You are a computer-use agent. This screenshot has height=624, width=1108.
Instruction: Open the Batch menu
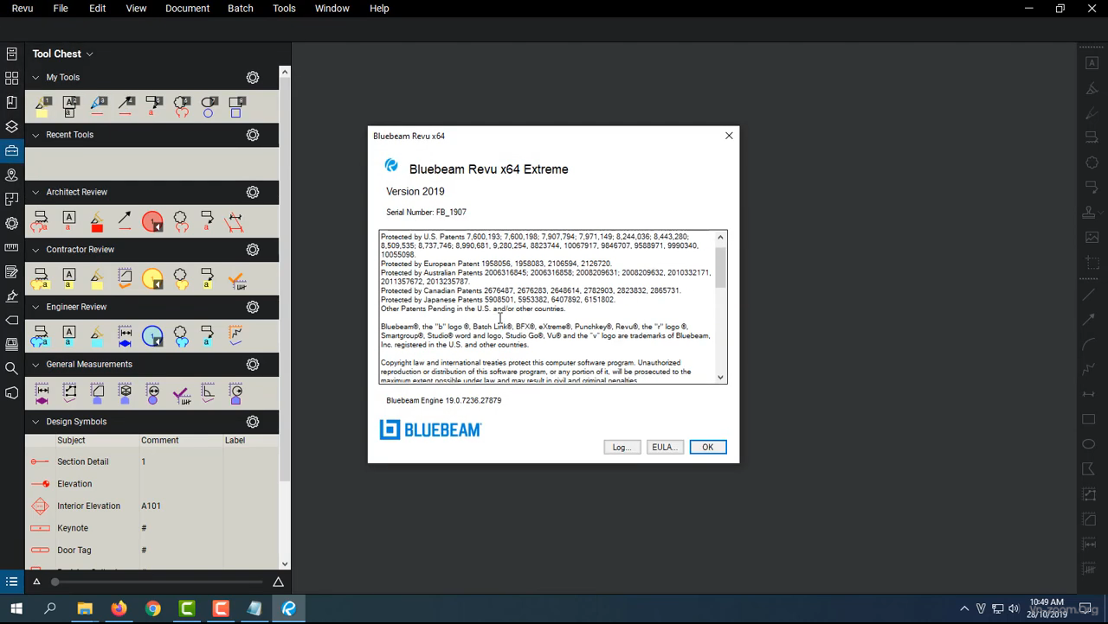pos(240,9)
